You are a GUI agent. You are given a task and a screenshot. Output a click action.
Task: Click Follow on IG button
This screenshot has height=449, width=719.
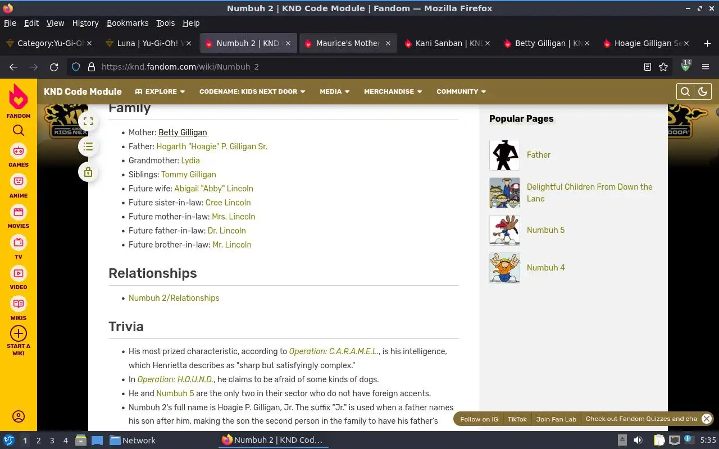[479, 419]
